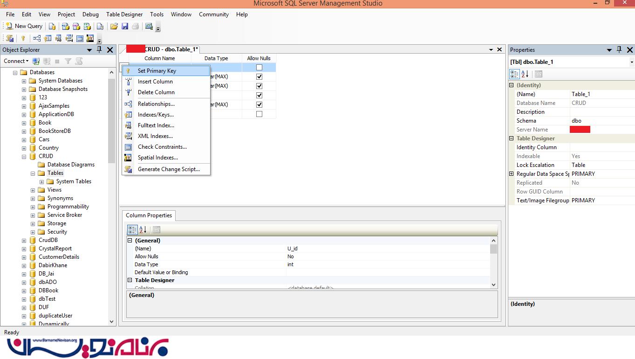Click Manage Check Constraints toolbar icon

(x=80, y=38)
